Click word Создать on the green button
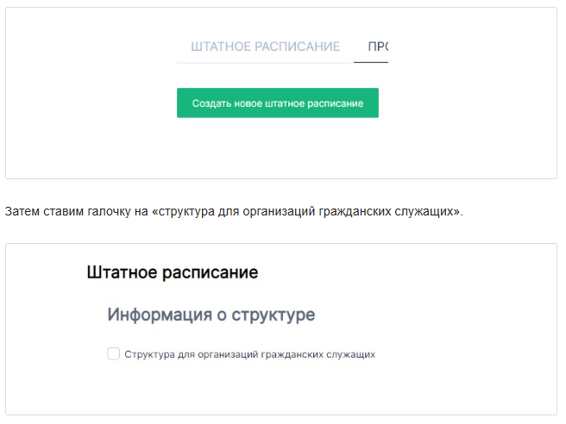 click(x=210, y=103)
